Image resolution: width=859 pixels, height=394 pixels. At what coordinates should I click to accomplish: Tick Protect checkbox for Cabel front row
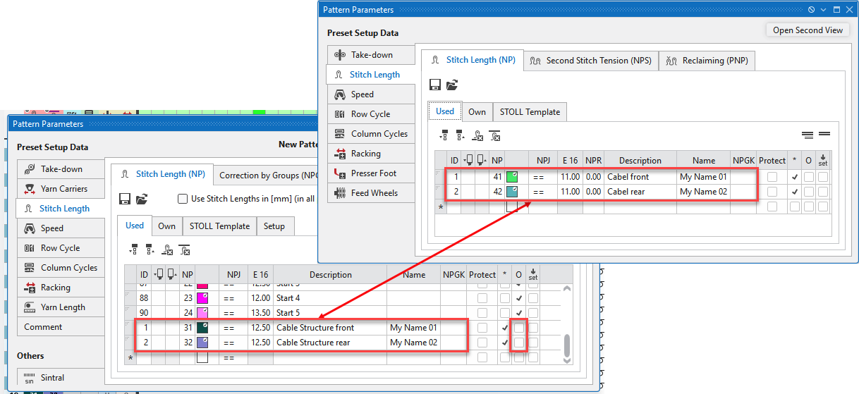tap(772, 177)
